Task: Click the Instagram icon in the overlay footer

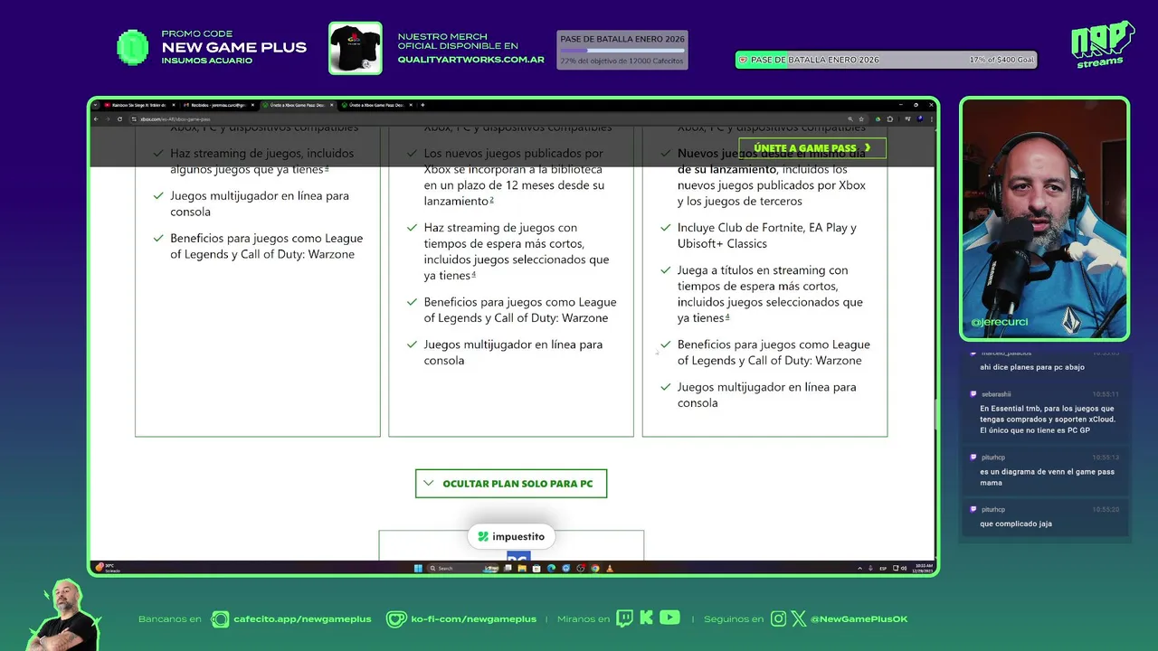Action: [779, 618]
